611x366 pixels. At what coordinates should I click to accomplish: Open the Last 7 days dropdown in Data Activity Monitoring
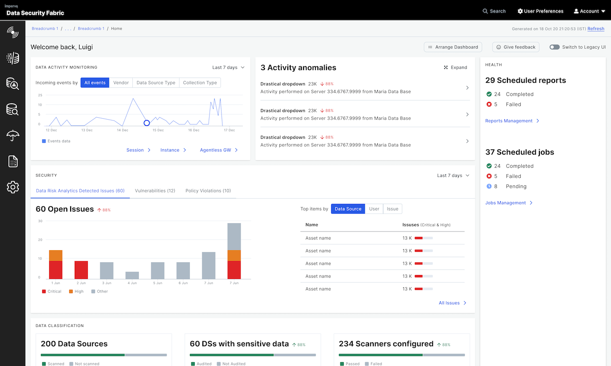(229, 67)
